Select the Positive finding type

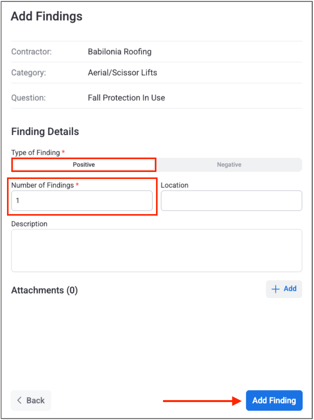(x=84, y=165)
